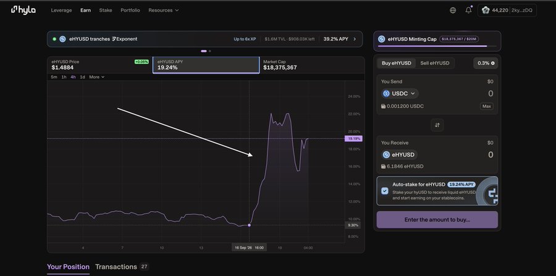Open the Hyla logo home link
The width and height of the screenshot is (556, 276).
click(x=23, y=10)
